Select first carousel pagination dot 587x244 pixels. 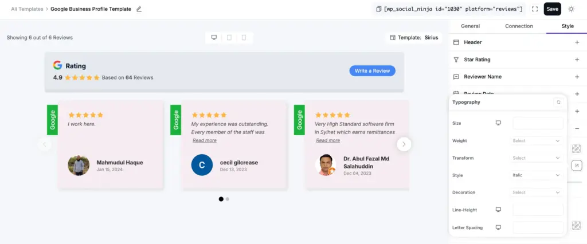coord(221,199)
